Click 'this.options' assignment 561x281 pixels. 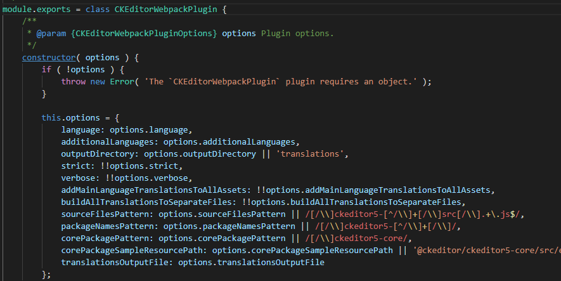coord(71,118)
